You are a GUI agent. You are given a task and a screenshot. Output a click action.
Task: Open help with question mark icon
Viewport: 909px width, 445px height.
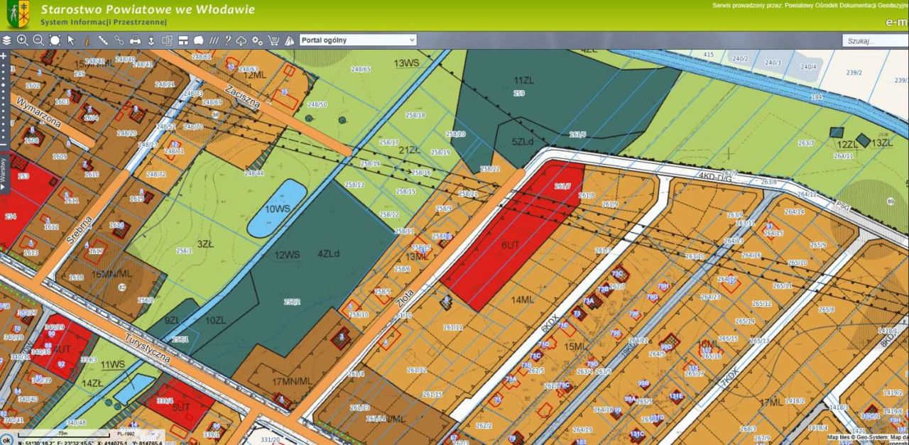pyautogui.click(x=228, y=40)
